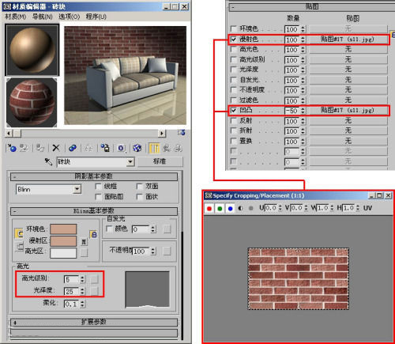Click the Material Effects Channel 0 icon
This screenshot has width=395, height=344.
121,148
